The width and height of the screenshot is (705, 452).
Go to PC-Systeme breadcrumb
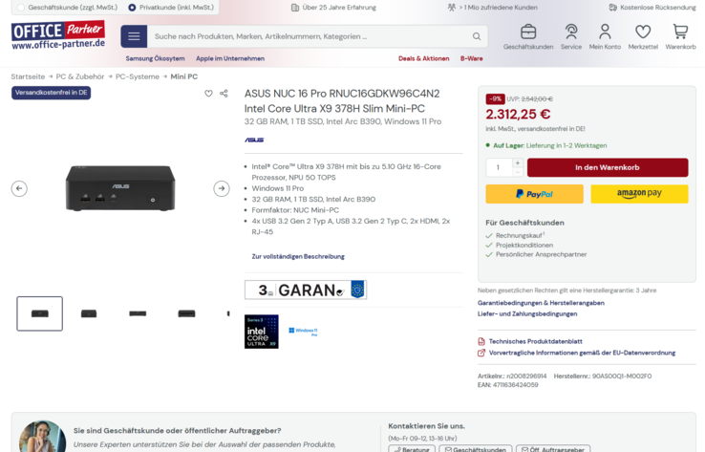[x=138, y=76]
